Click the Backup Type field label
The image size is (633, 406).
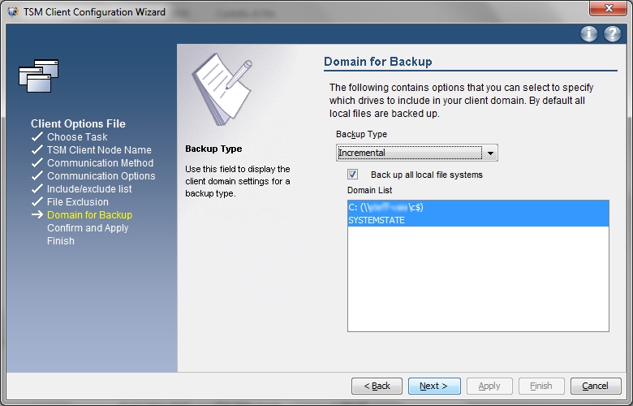[361, 134]
